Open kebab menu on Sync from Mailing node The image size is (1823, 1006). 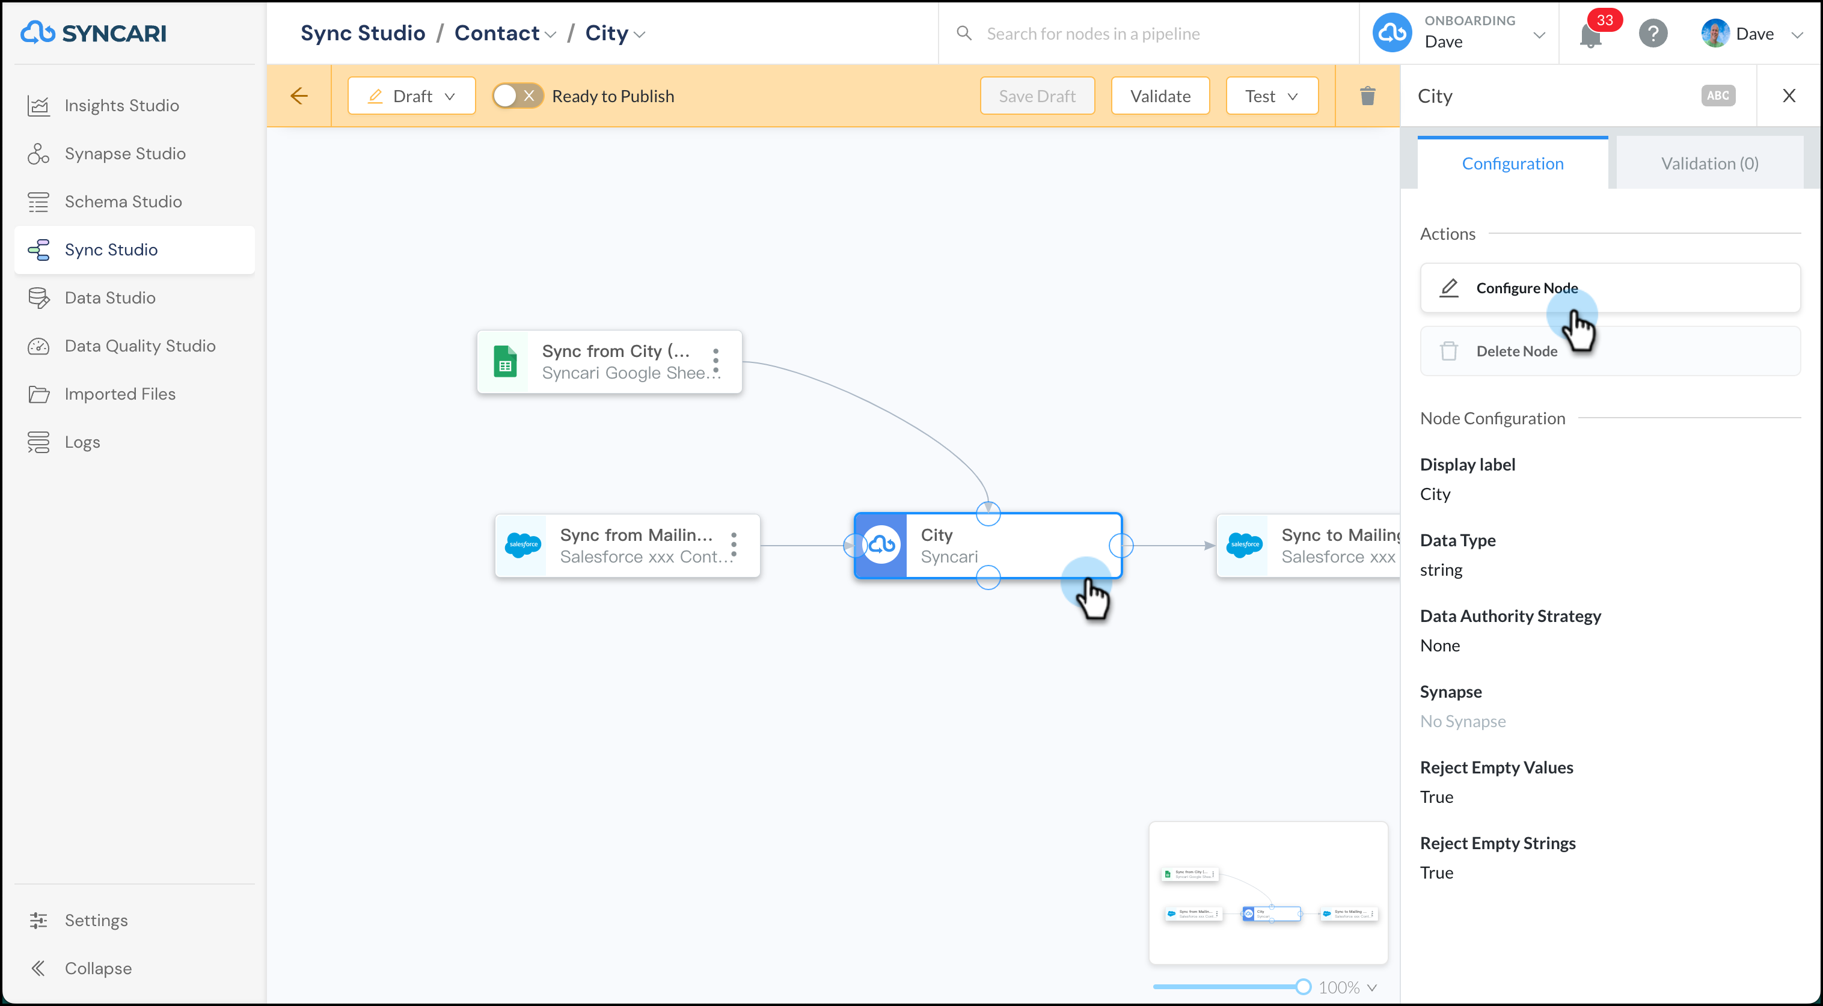734,544
